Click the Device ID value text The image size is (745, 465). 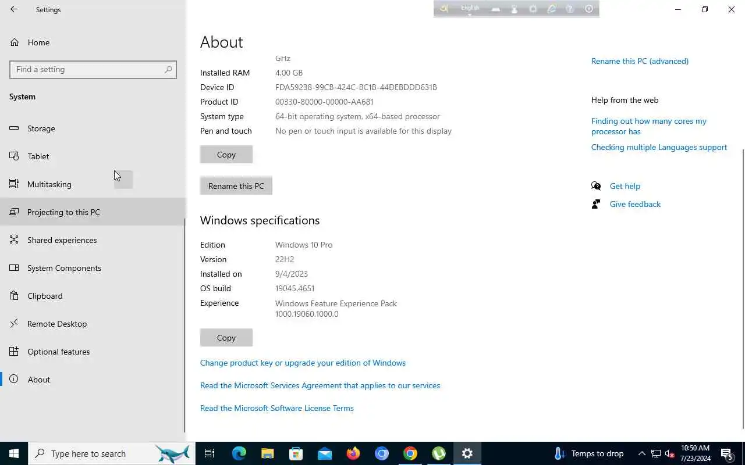click(356, 87)
